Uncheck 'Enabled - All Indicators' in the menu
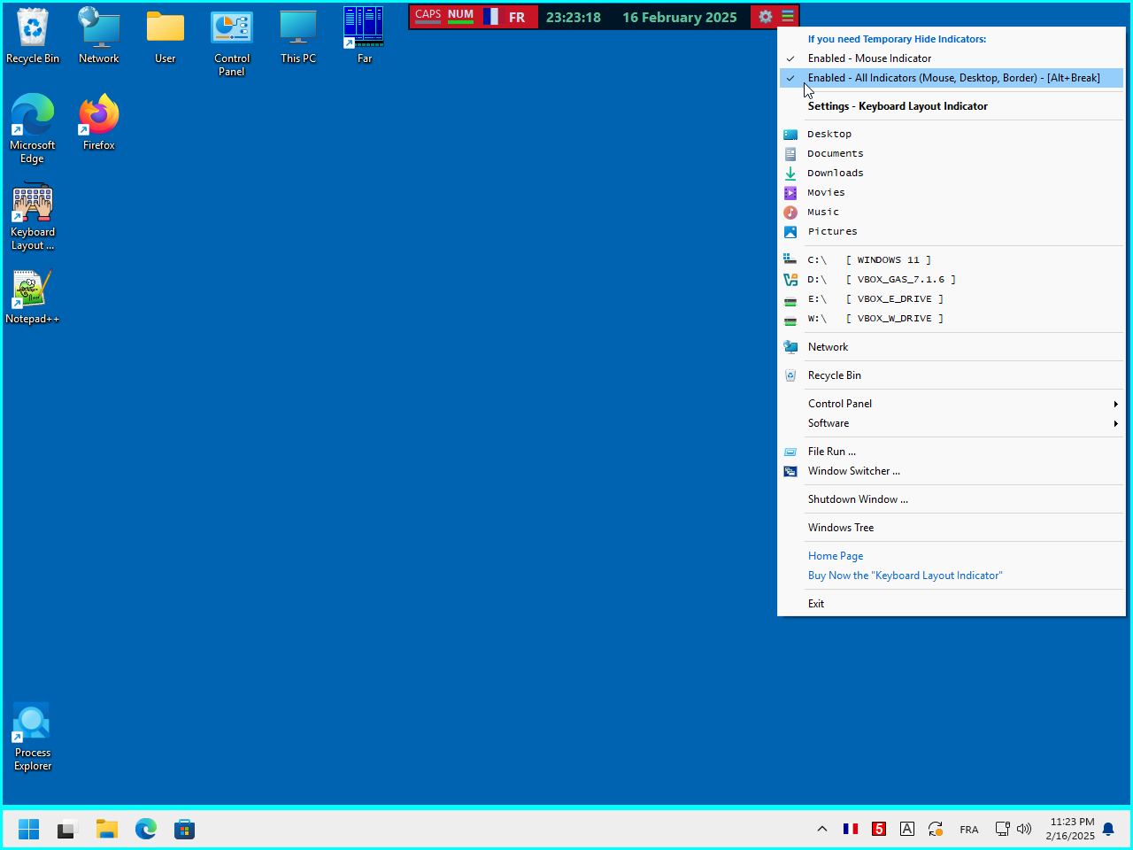Image resolution: width=1133 pixels, height=850 pixels. pos(954,77)
